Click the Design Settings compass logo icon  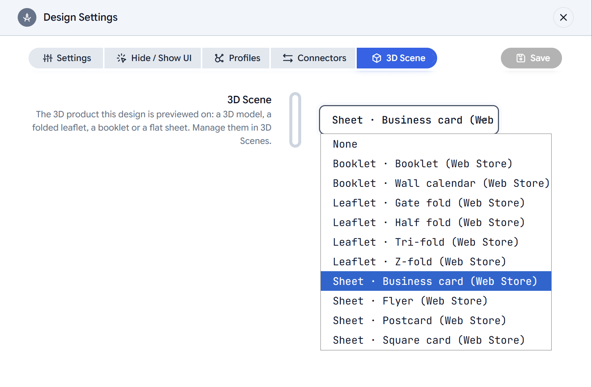pos(27,17)
